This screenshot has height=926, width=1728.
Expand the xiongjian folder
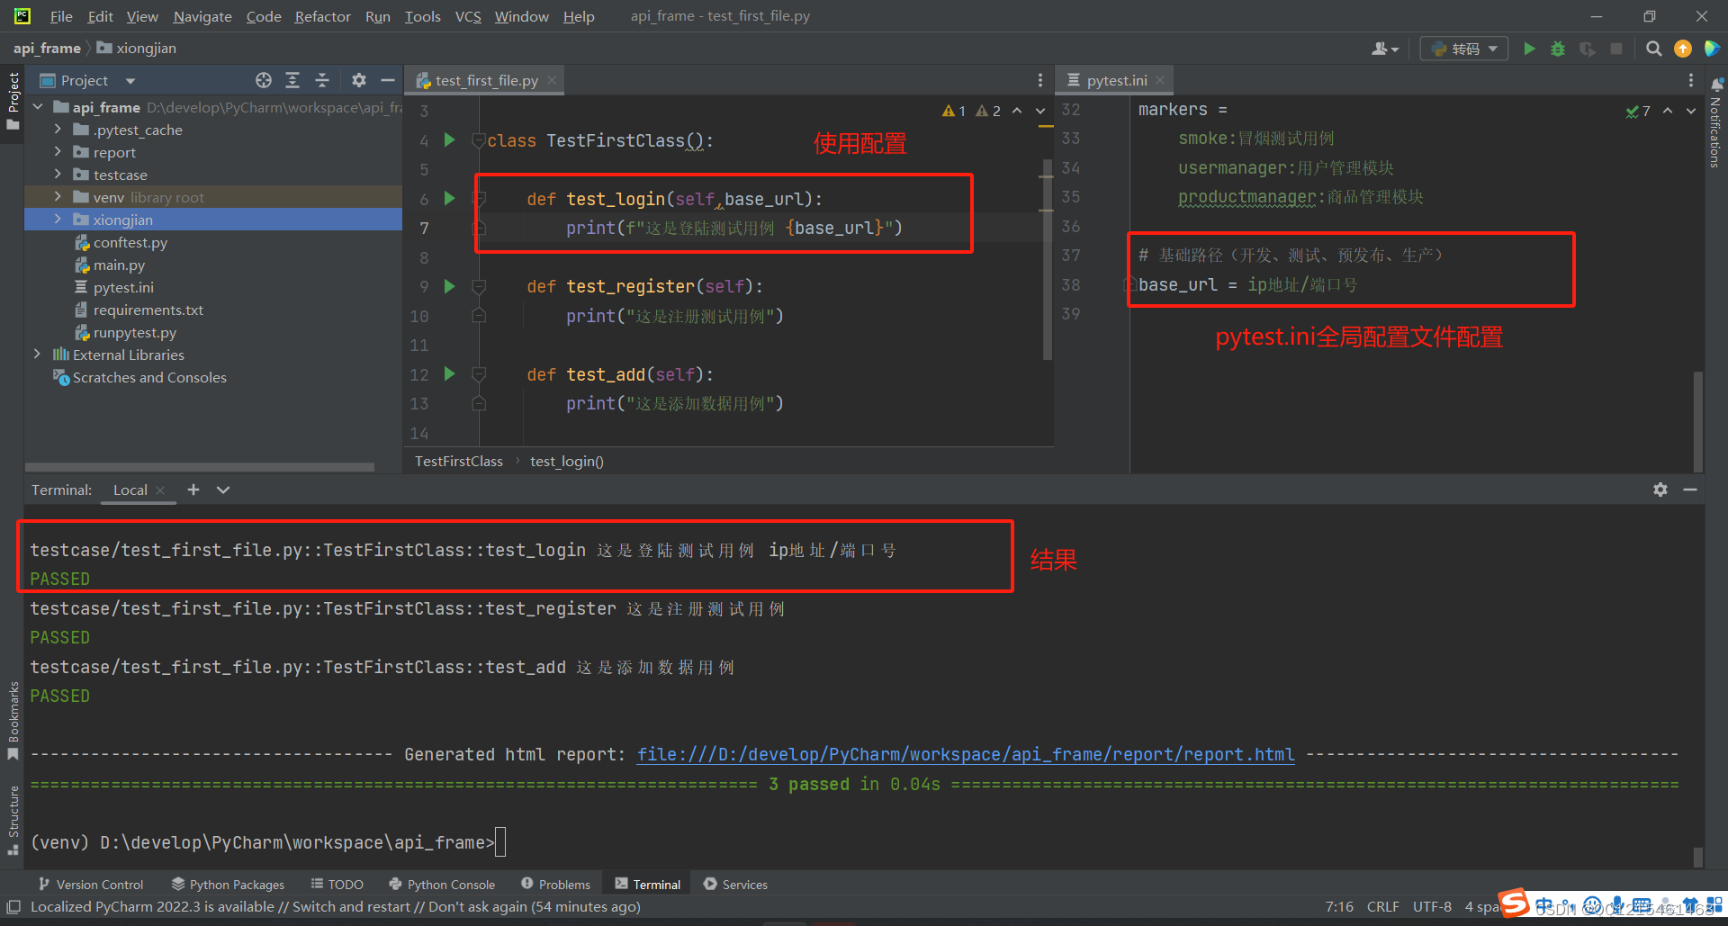click(x=58, y=220)
